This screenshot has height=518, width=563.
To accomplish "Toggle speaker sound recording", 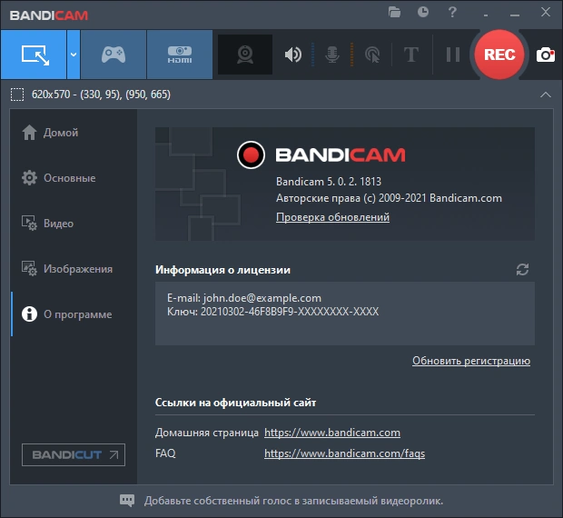I will [x=293, y=55].
